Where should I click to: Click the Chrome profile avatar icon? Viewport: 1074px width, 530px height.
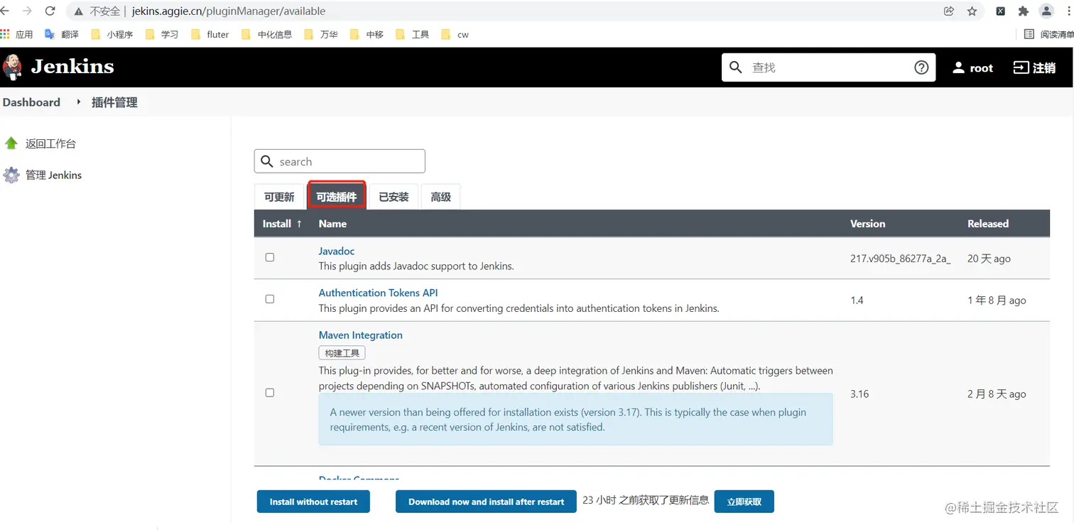[1046, 11]
